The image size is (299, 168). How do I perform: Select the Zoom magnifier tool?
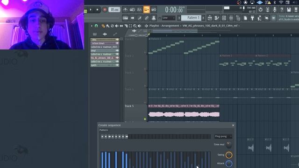point(135,26)
